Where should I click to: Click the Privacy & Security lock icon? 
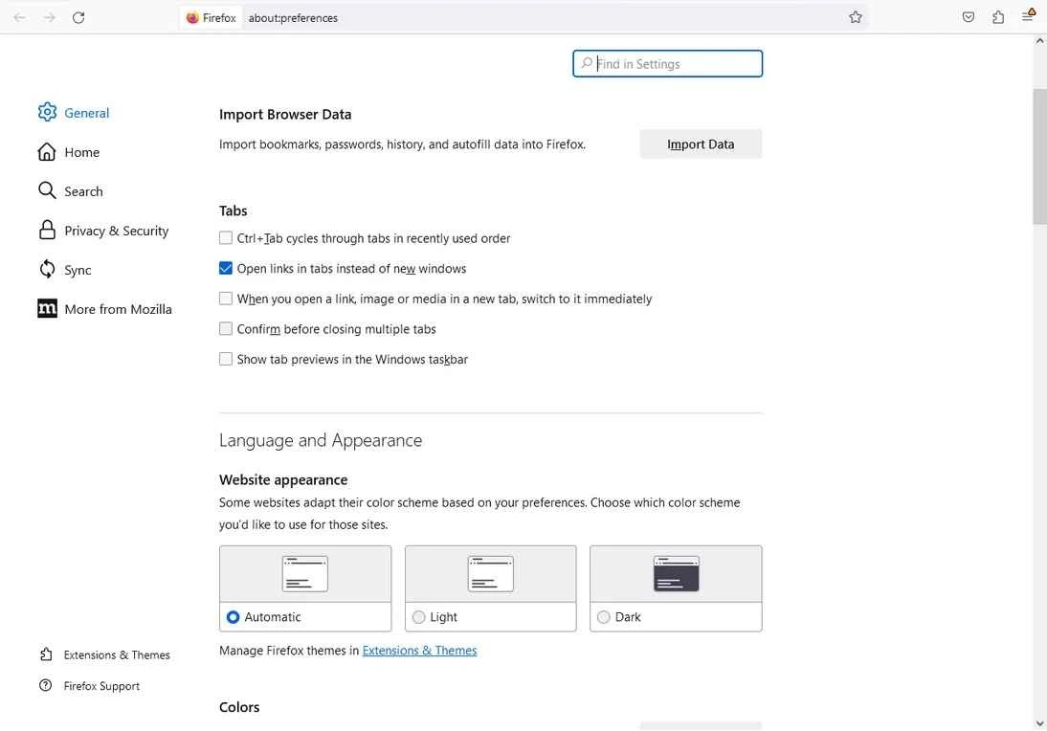(x=47, y=230)
